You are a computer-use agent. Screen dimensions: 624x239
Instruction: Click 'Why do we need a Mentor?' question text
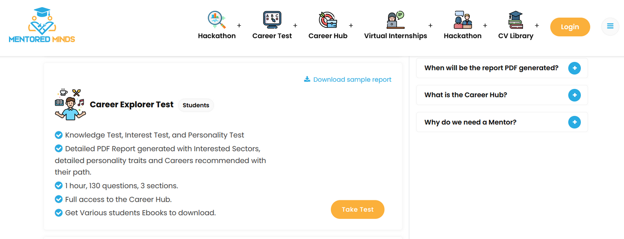pyautogui.click(x=470, y=122)
